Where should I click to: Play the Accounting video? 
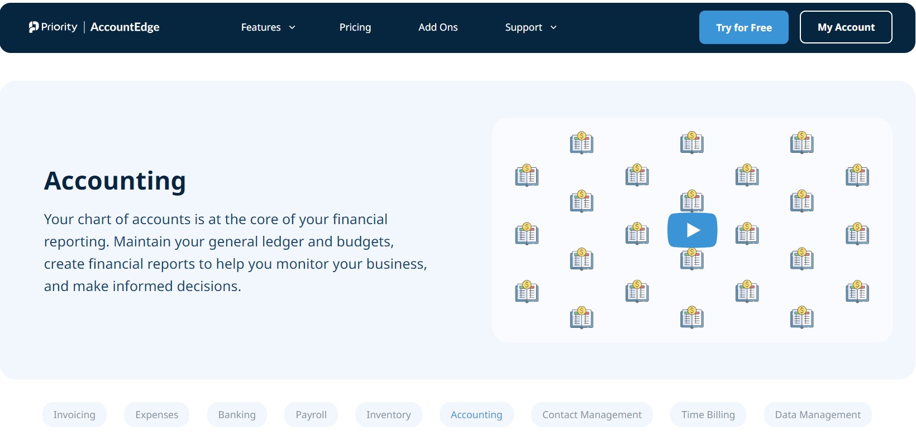(x=693, y=230)
